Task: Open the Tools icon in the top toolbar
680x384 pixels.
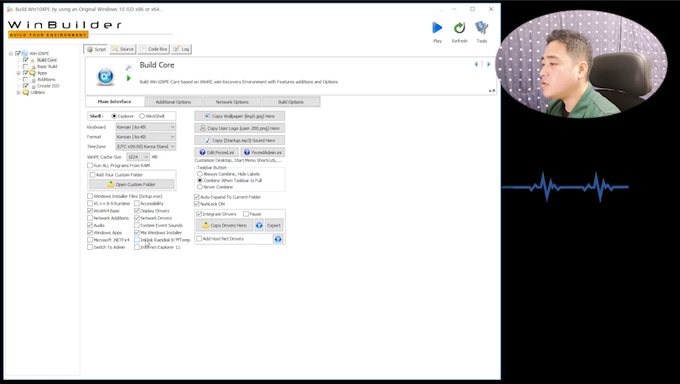Action: click(x=481, y=28)
